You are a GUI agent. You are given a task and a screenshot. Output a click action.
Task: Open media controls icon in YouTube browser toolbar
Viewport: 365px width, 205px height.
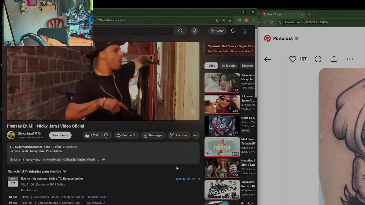(240, 20)
